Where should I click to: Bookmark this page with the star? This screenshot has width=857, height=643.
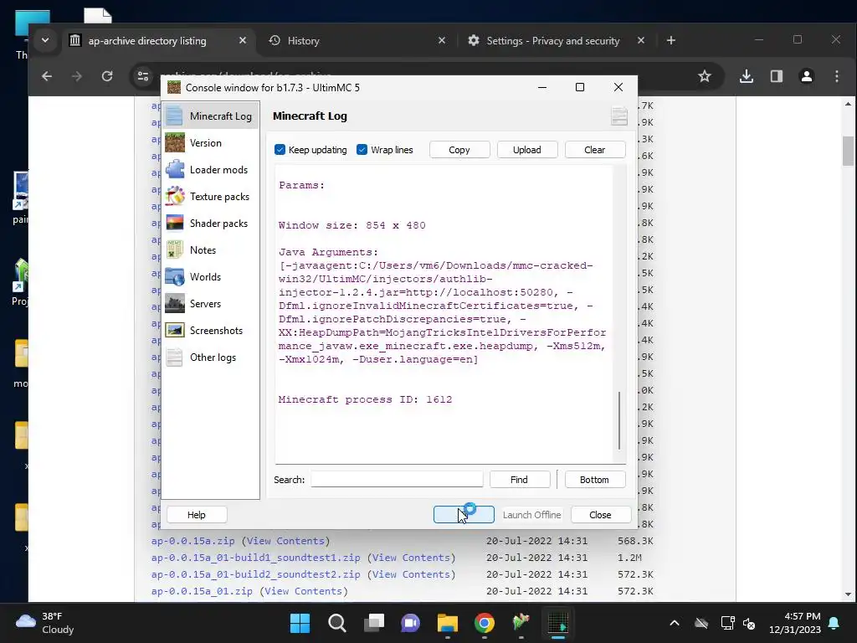point(705,76)
